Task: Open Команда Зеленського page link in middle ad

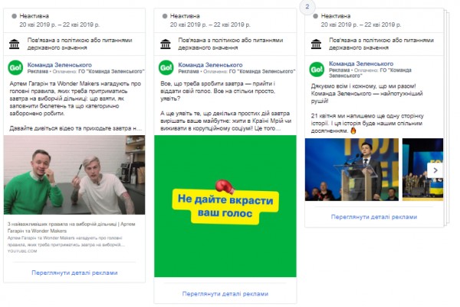Action: tap(210, 65)
